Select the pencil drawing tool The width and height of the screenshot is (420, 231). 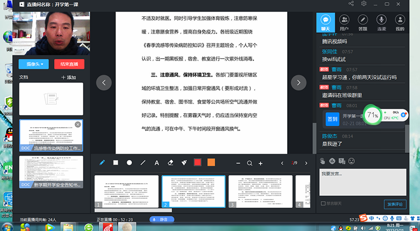[102, 163]
